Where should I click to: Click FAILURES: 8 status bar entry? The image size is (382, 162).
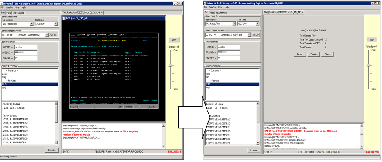373,152
